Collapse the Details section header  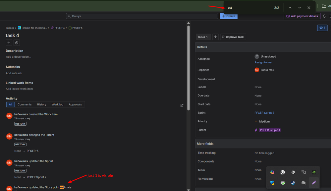click(263, 47)
